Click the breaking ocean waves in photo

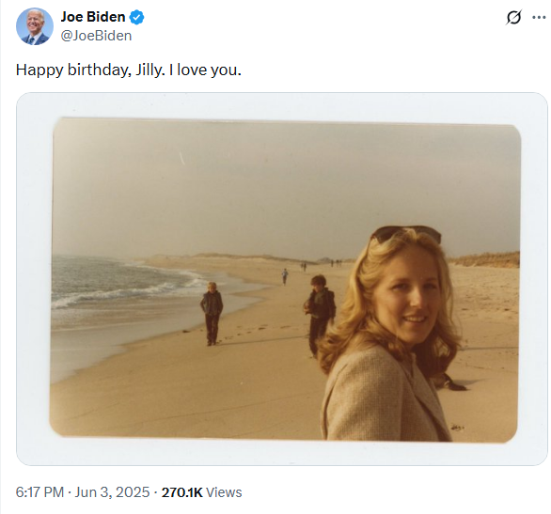[x=127, y=285]
